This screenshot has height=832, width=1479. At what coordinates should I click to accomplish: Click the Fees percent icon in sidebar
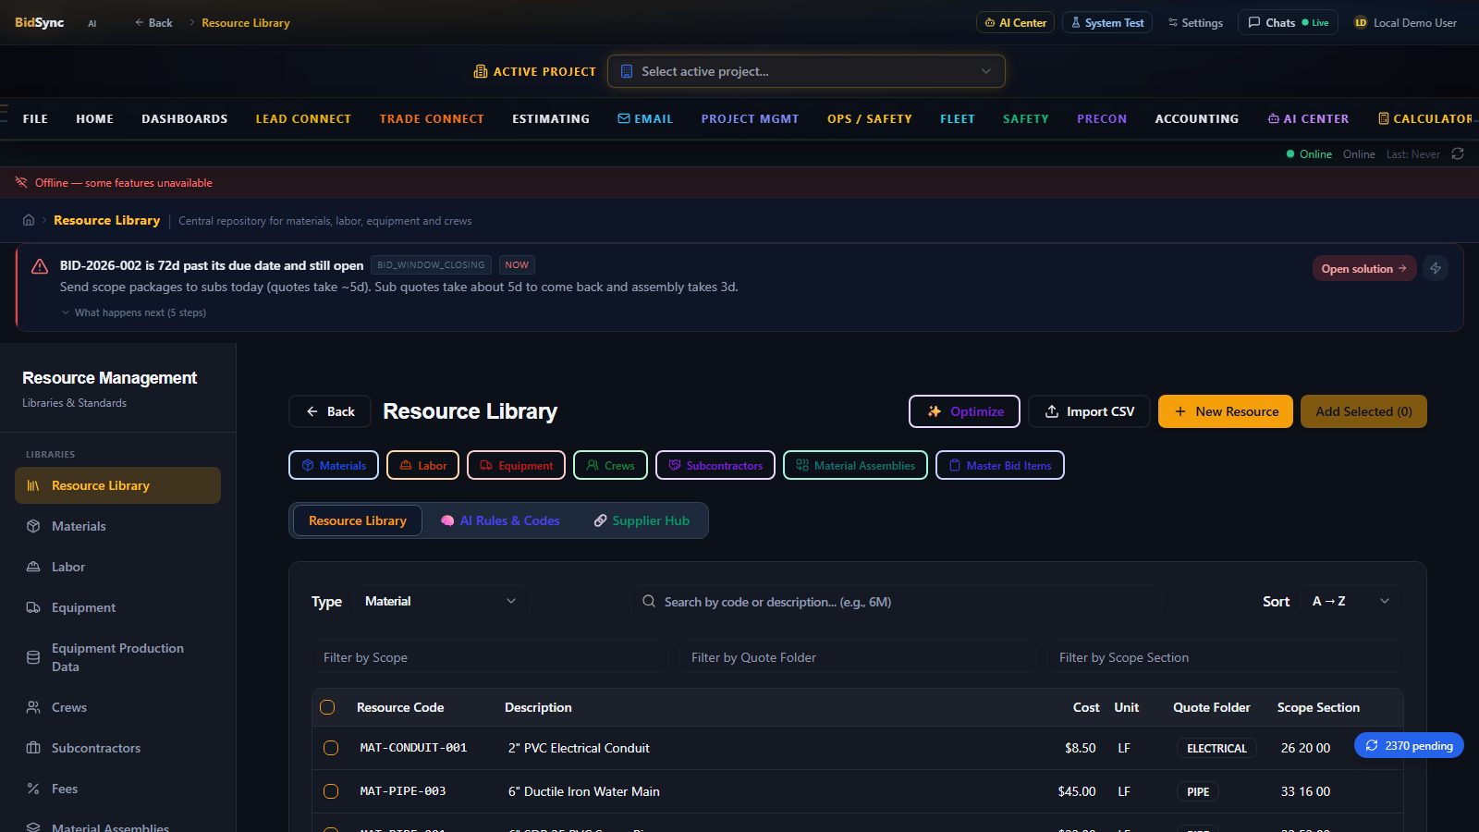coord(33,789)
